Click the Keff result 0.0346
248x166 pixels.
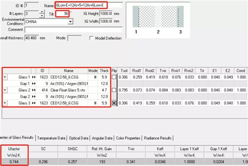point(160,162)
